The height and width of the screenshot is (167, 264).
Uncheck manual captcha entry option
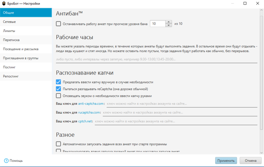click(58, 82)
